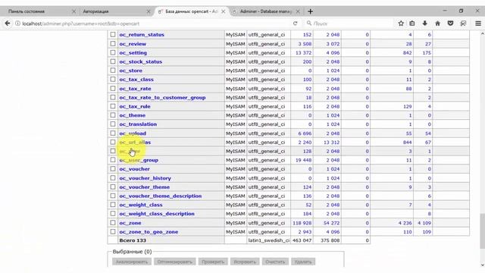The image size is (485, 273).
Task: Click the 4 109 rows value for oc_zone
Action: [424, 223]
